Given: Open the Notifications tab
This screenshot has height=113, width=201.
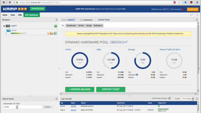Looking at the screenshot, I should pyautogui.click(x=98, y=26).
